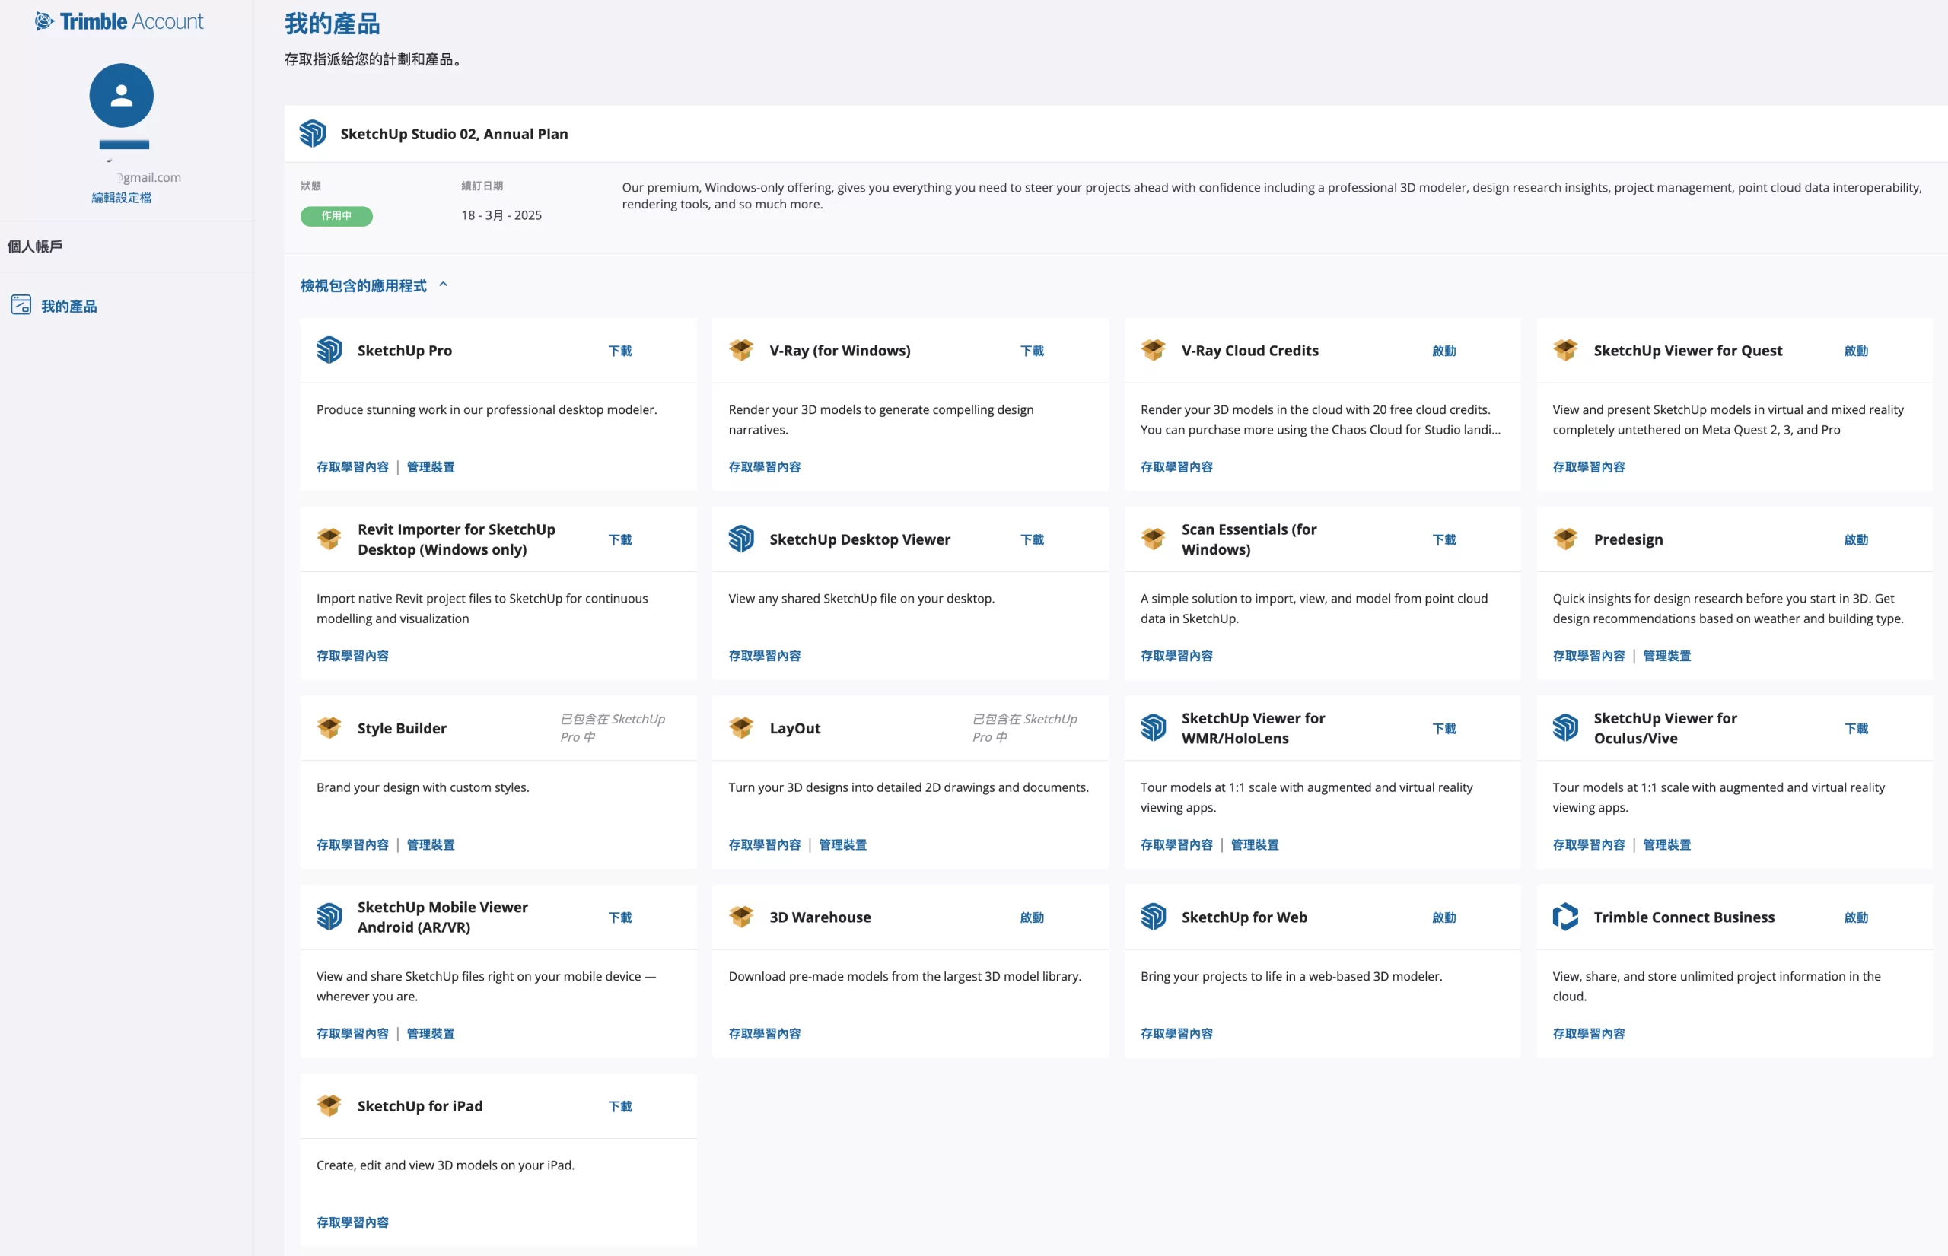Click the SketchUp Desktop Viewer icon
The image size is (1948, 1256).
click(741, 539)
